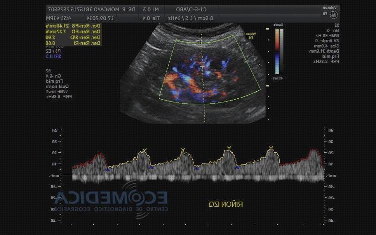Viewport: 376px width, 235px height.
Task: Click the WMF low1 setting
Action: 57,92
